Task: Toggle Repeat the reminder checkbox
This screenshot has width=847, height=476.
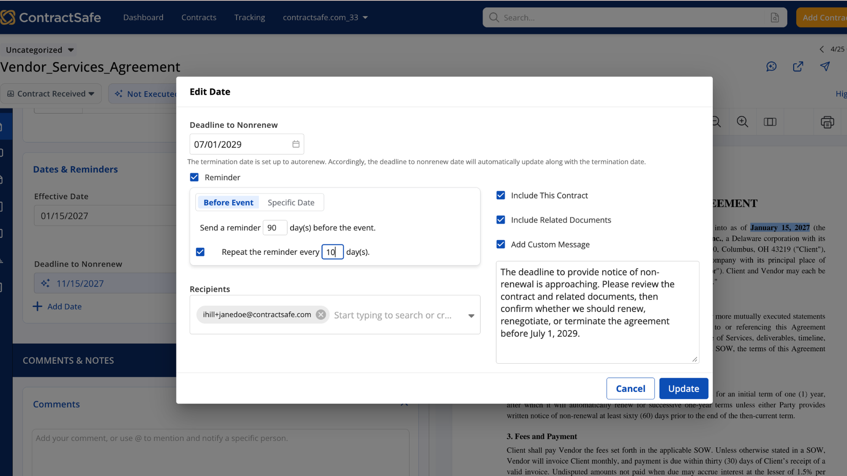Action: click(200, 252)
